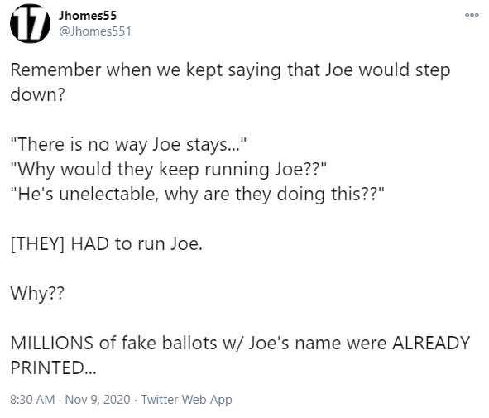Click the word "Remember" opening the tweet
The image size is (489, 418).
[x=55, y=70]
